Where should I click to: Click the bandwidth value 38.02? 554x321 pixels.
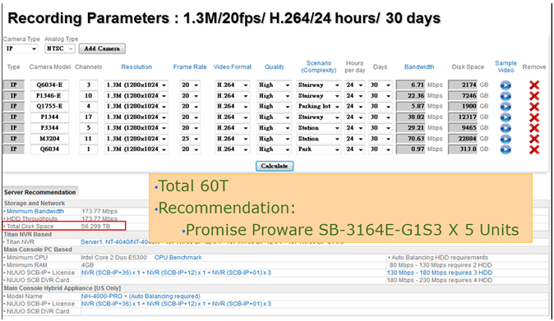[x=410, y=117]
